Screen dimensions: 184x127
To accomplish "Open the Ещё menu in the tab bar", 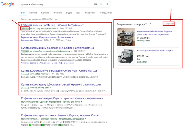I will point(78,13).
